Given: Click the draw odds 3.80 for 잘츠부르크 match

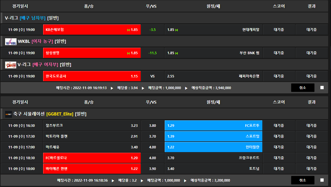Looking at the screenshot, I should (x=153, y=125).
